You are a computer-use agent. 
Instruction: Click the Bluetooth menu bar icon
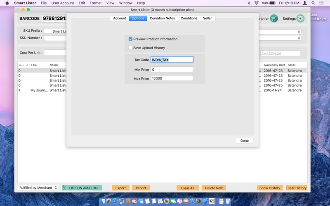[x=249, y=3]
